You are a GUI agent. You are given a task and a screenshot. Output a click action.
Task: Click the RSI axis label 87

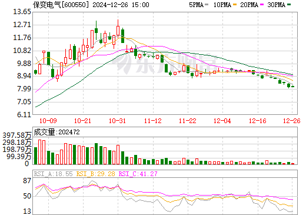point(27,181)
